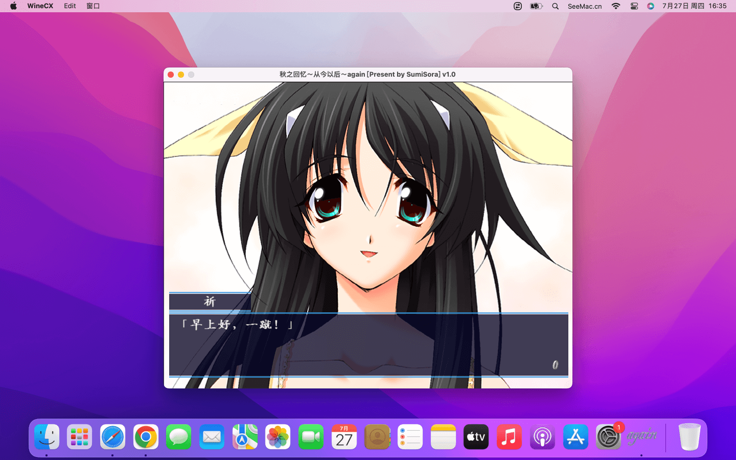Screen dimensions: 736x460
Task: Open the Apple menu
Action: pyautogui.click(x=14, y=6)
